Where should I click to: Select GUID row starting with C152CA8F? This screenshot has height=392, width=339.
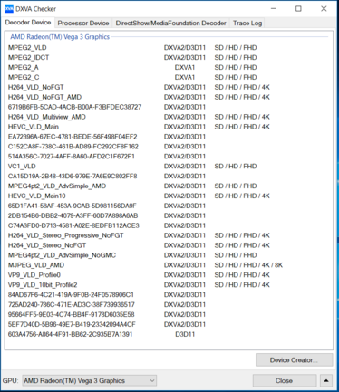tap(169, 147)
